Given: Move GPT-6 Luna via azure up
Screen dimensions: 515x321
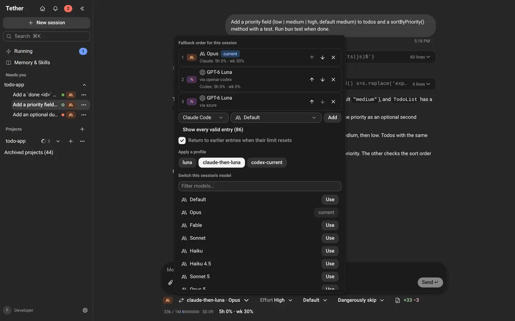Looking at the screenshot, I should click(312, 102).
